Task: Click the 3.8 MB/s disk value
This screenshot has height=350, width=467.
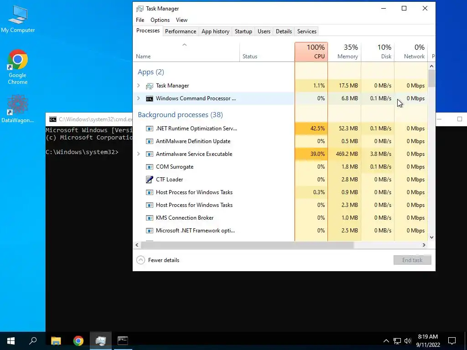Action: tap(381, 154)
